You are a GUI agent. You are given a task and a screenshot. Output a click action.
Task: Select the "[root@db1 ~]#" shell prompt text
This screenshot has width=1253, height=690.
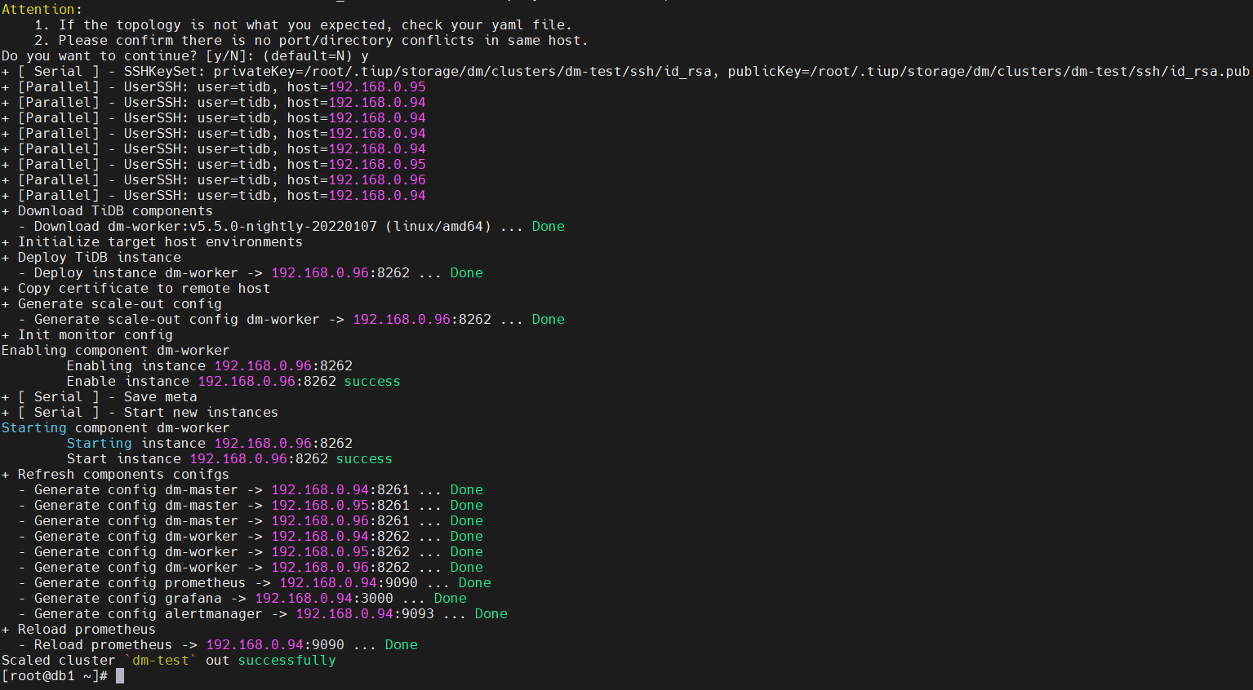coord(55,676)
